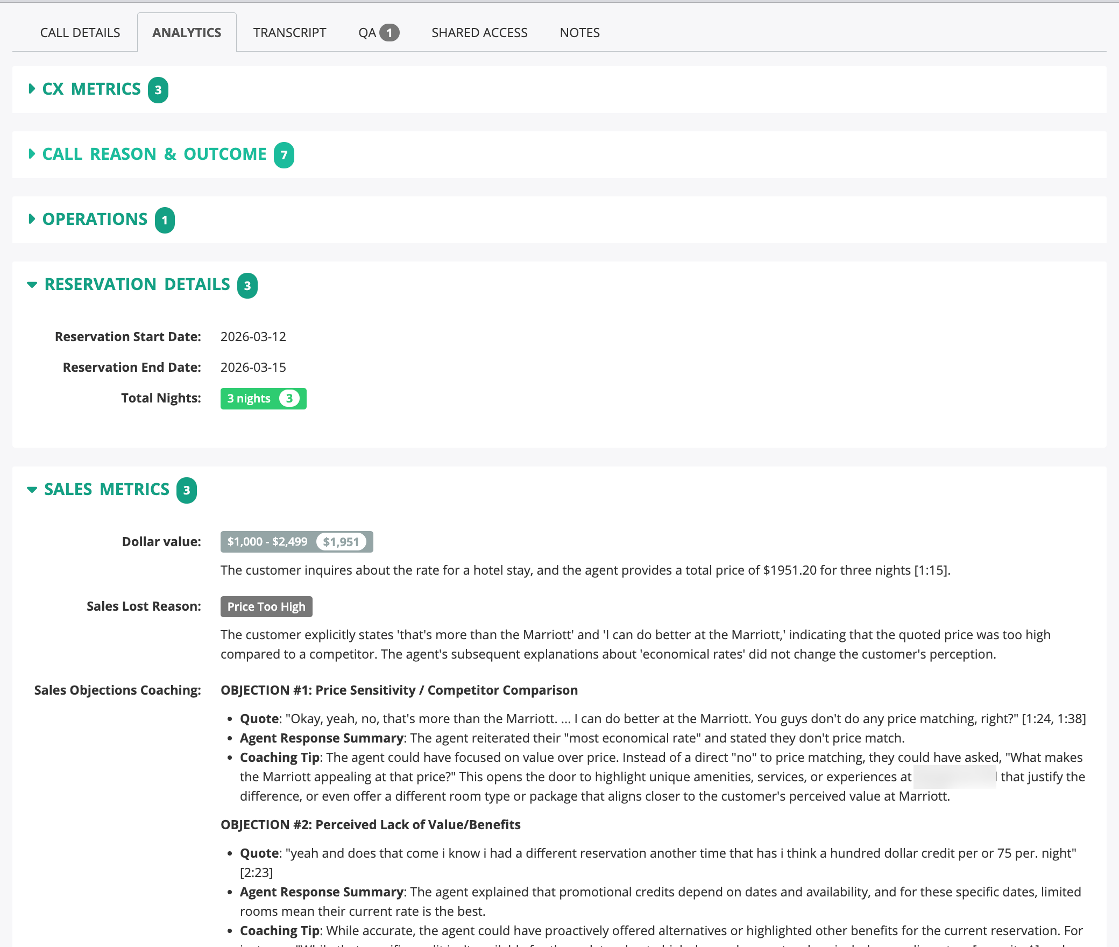Open the Call Details tab
This screenshot has width=1119, height=947.
click(80, 33)
